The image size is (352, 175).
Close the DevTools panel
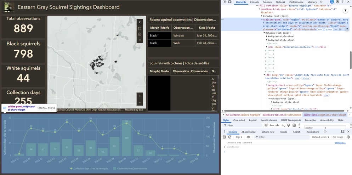click(x=348, y=2)
